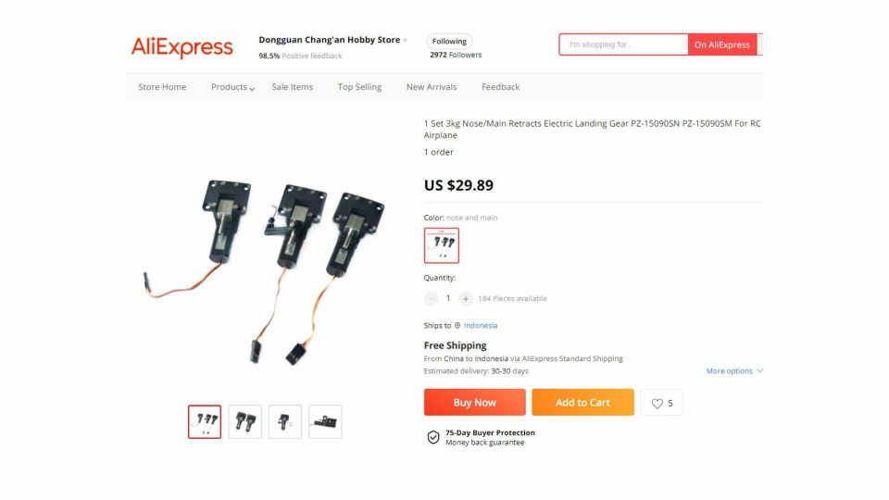This screenshot has height=500, width=889.
Task: Select the second thumbnail showing two retracts
Action: tap(244, 422)
